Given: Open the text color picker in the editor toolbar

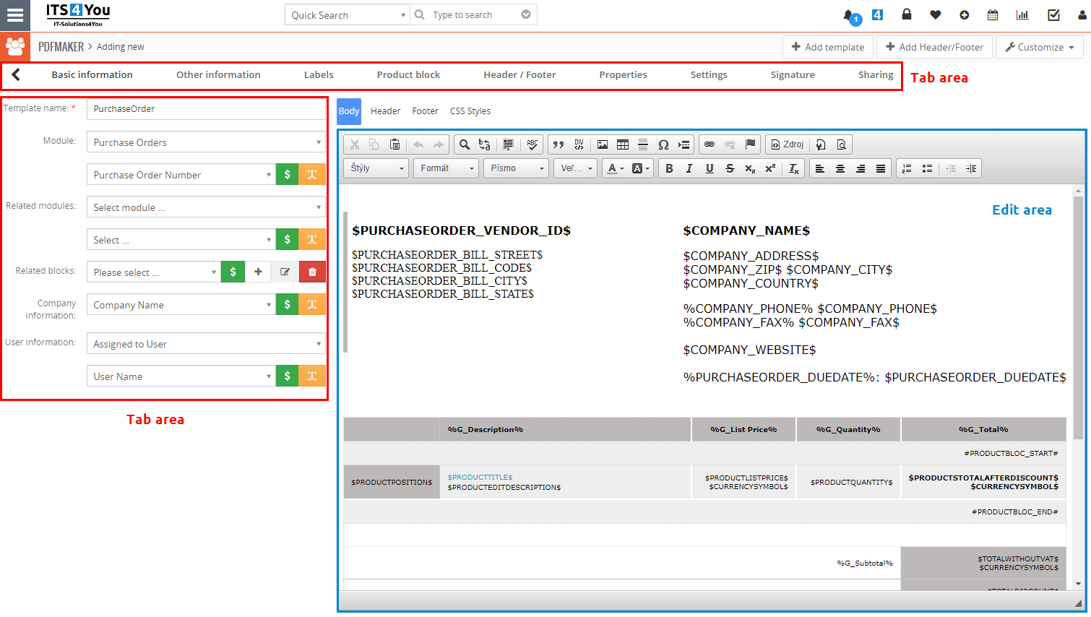Looking at the screenshot, I should coord(616,168).
